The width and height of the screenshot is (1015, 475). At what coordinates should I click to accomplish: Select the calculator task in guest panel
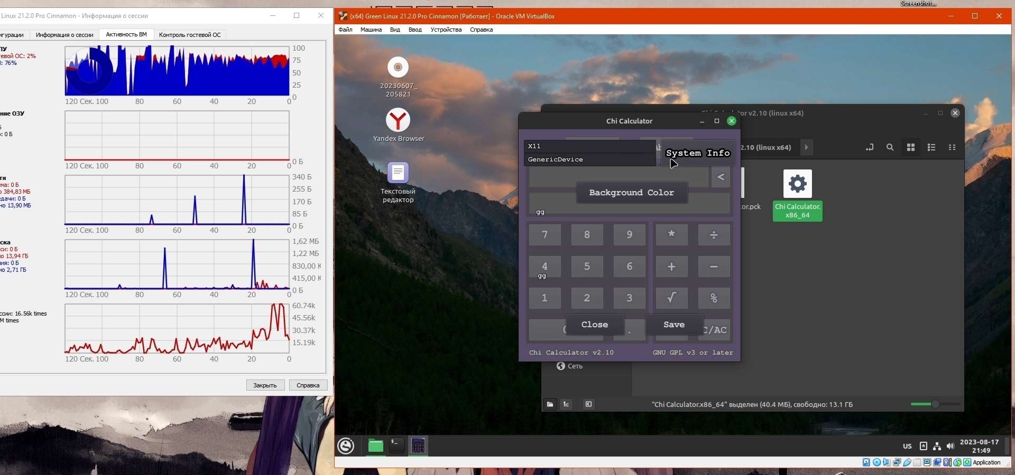[x=418, y=446]
